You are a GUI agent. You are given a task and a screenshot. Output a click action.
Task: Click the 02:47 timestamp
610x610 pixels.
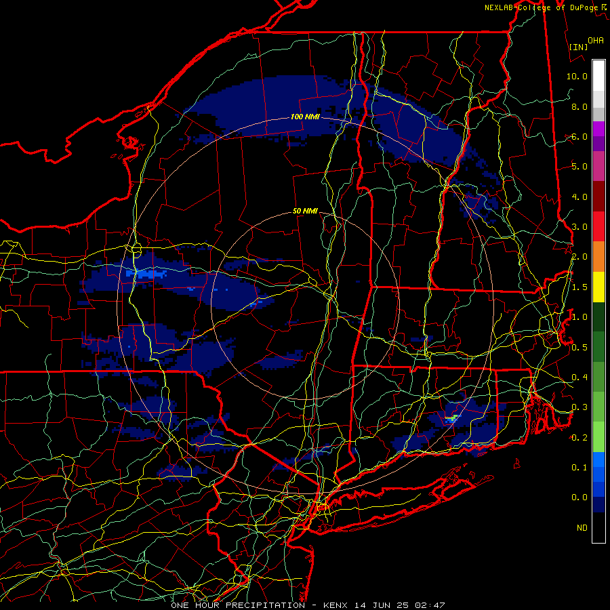pos(430,605)
